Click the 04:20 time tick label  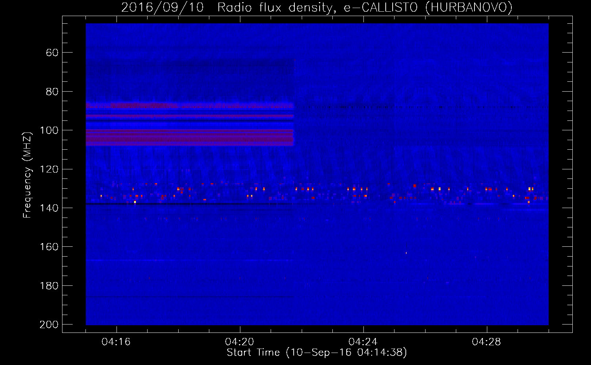click(240, 342)
